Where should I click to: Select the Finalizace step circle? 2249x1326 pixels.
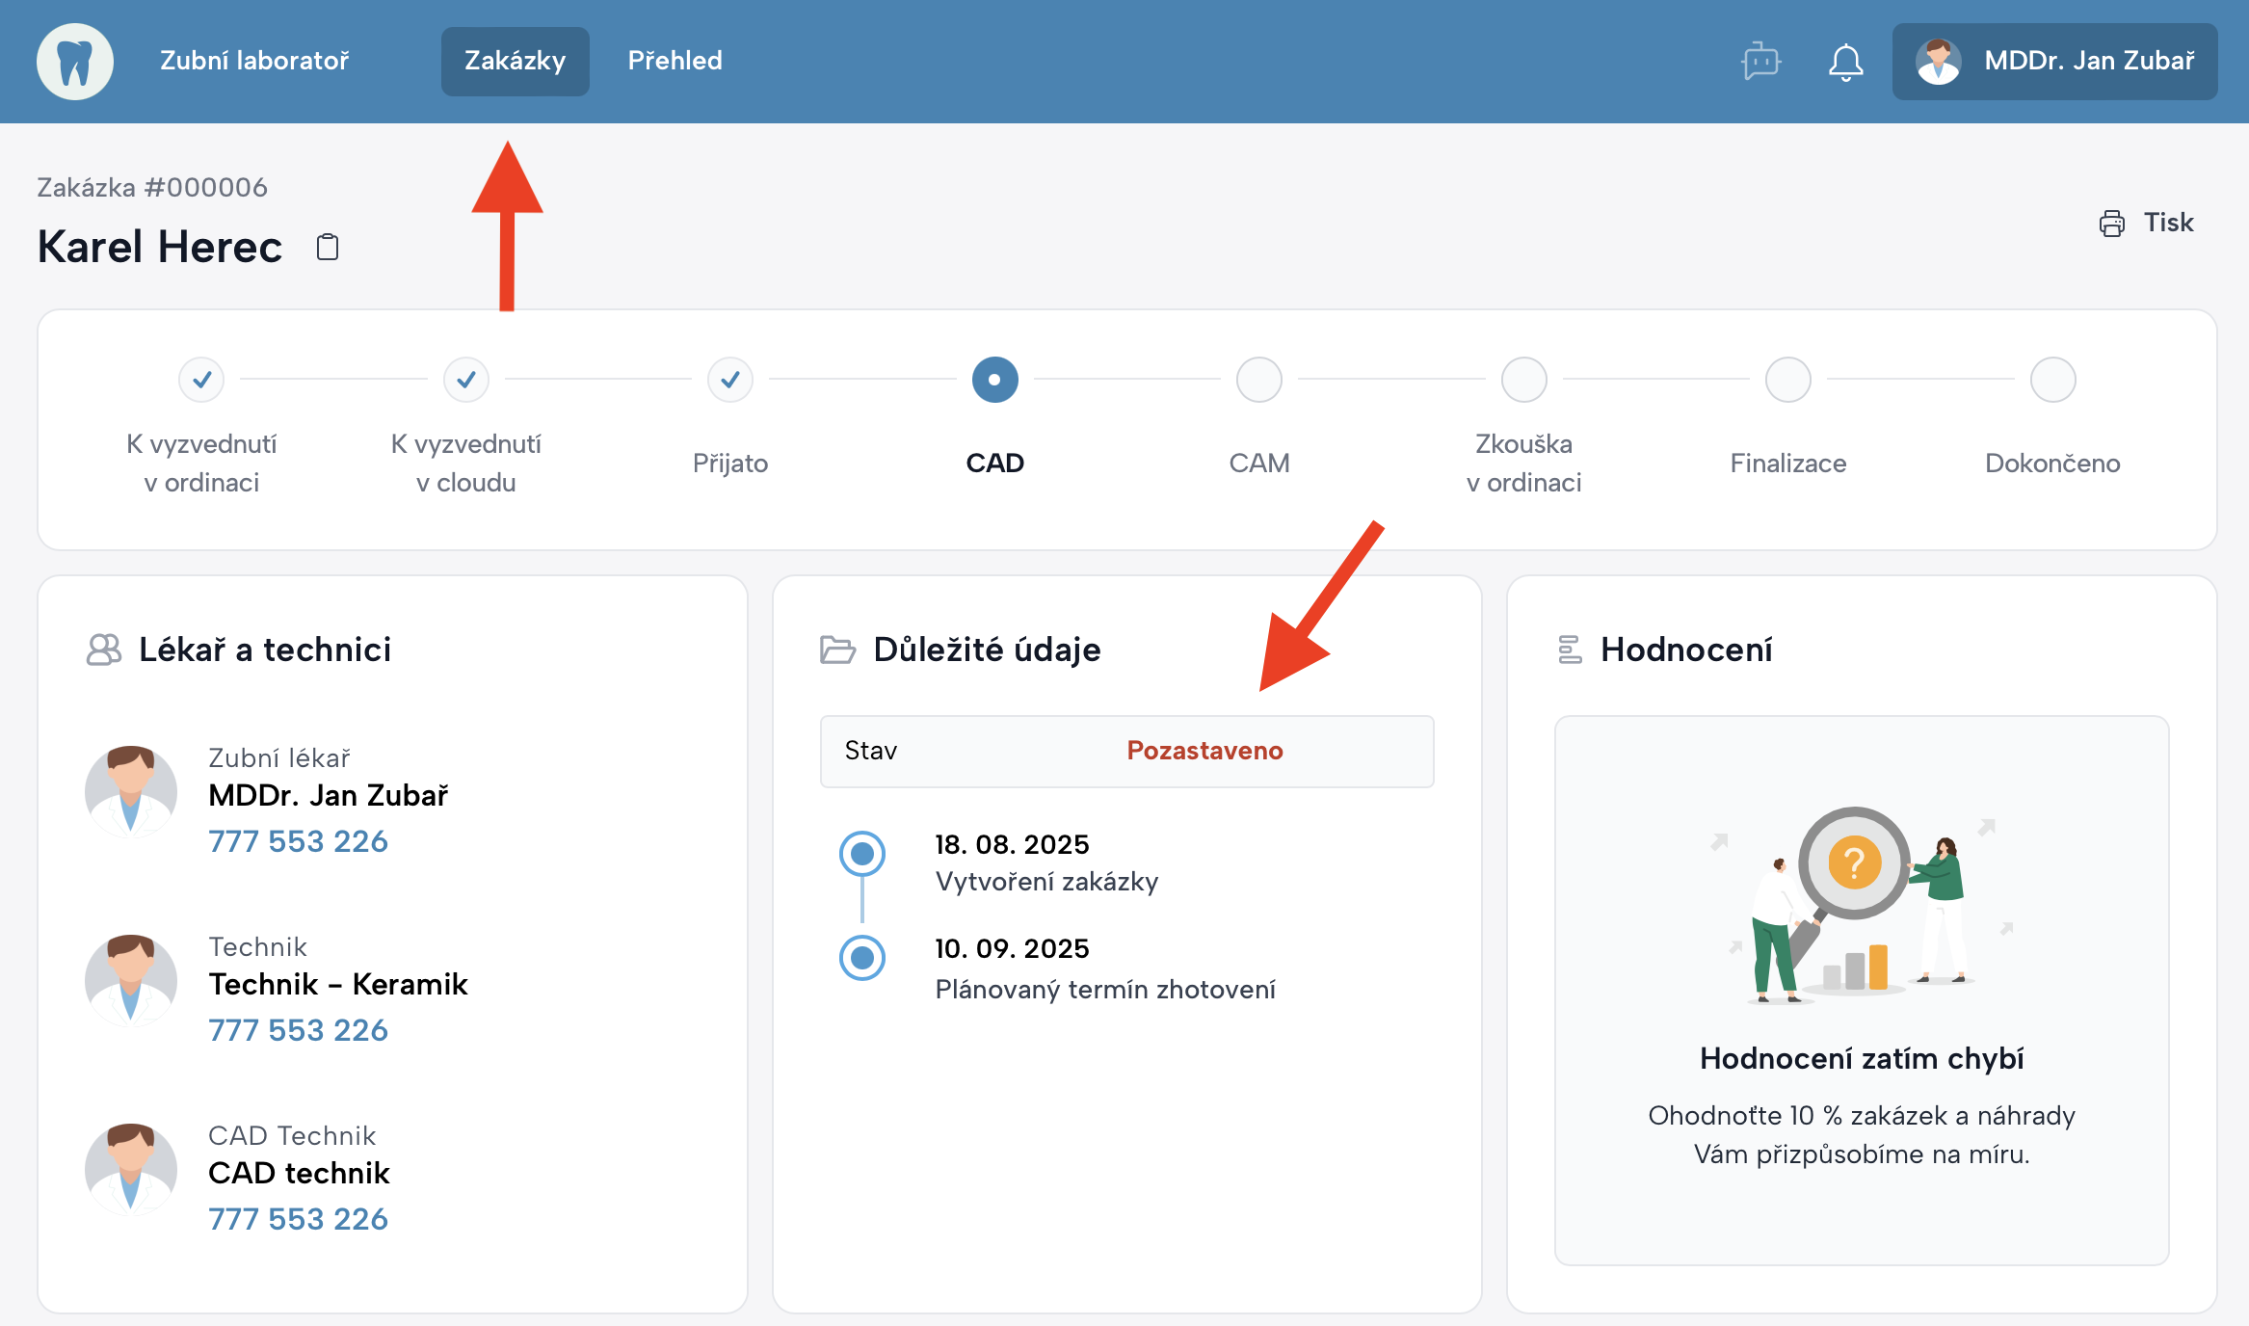point(1787,380)
